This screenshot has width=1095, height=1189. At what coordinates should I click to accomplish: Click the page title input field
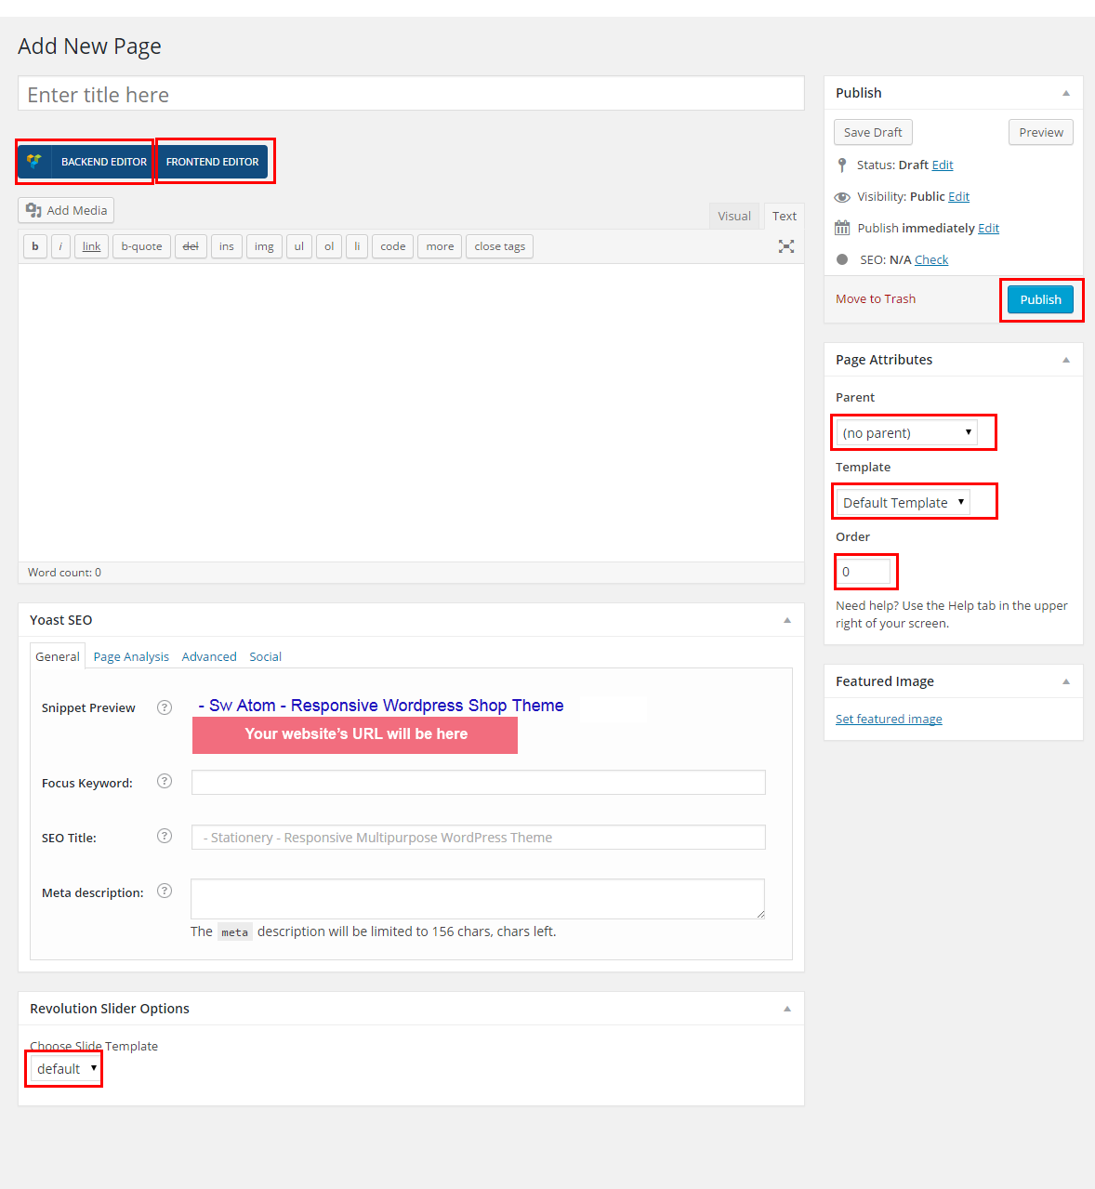point(411,94)
